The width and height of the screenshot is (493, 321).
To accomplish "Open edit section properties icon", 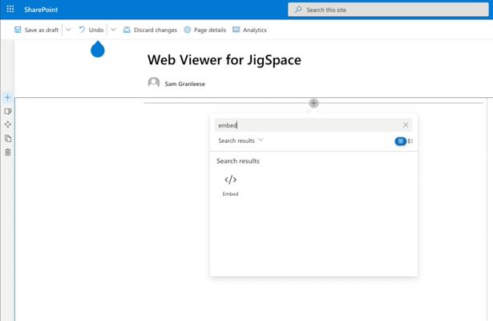I will click(x=8, y=111).
